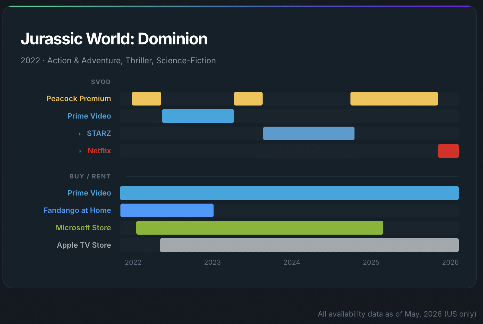This screenshot has width=483, height=324.
Task: Click the Peacock Premium label
Action: [x=79, y=99]
